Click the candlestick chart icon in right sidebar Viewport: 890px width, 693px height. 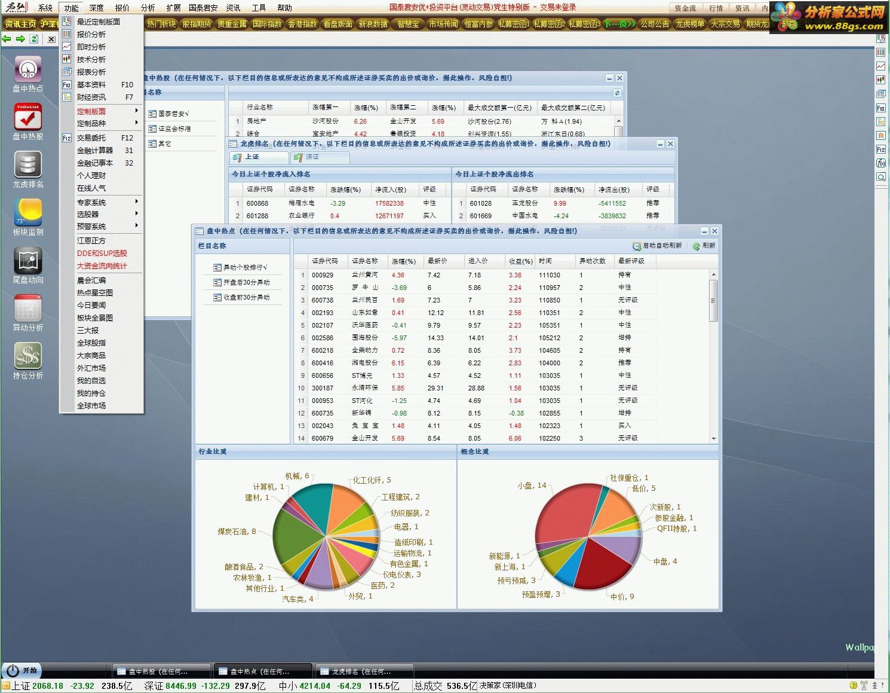[881, 80]
